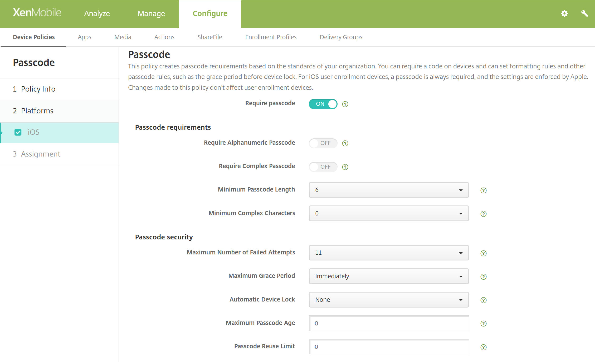
Task: View help for Passcode Reuse Limit
Action: click(483, 347)
